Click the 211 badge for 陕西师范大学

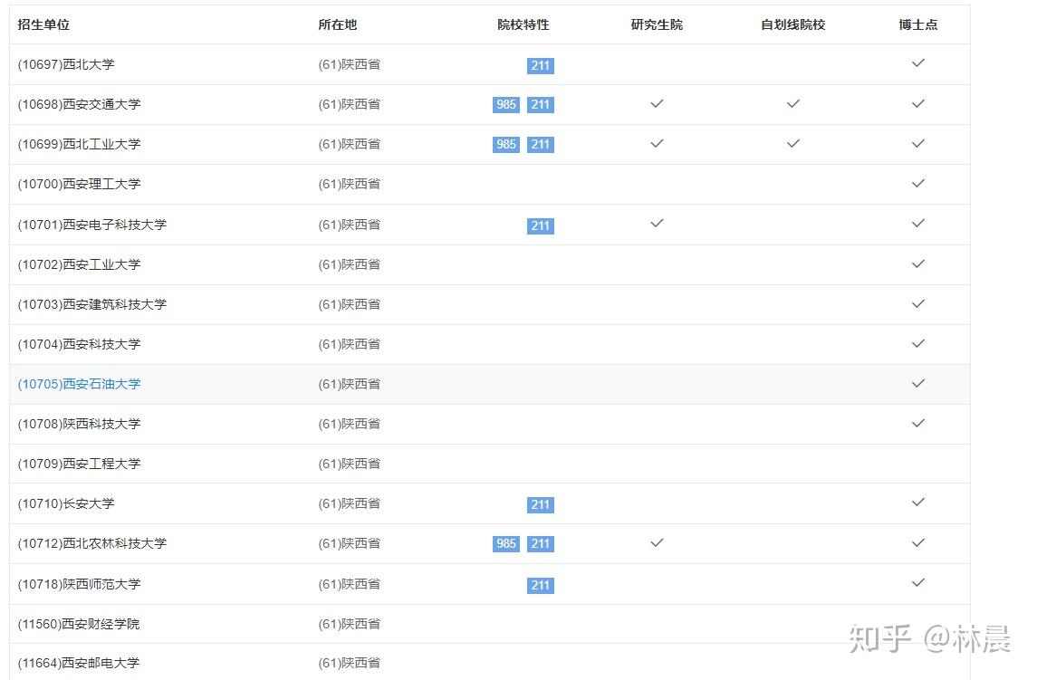[x=541, y=586]
